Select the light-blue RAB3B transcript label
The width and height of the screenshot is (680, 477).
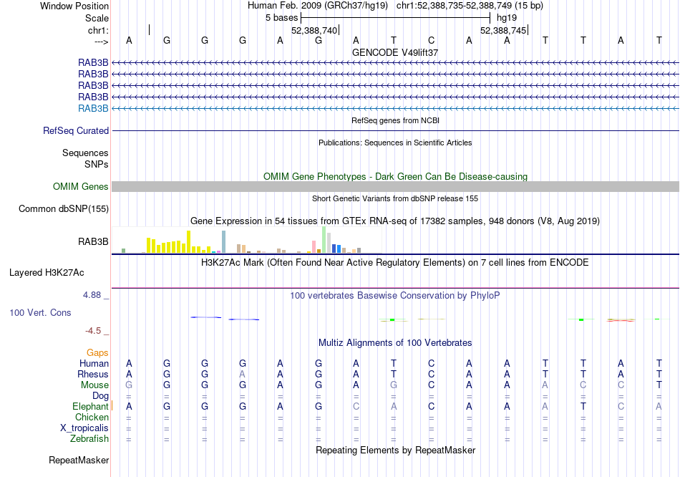tap(93, 109)
